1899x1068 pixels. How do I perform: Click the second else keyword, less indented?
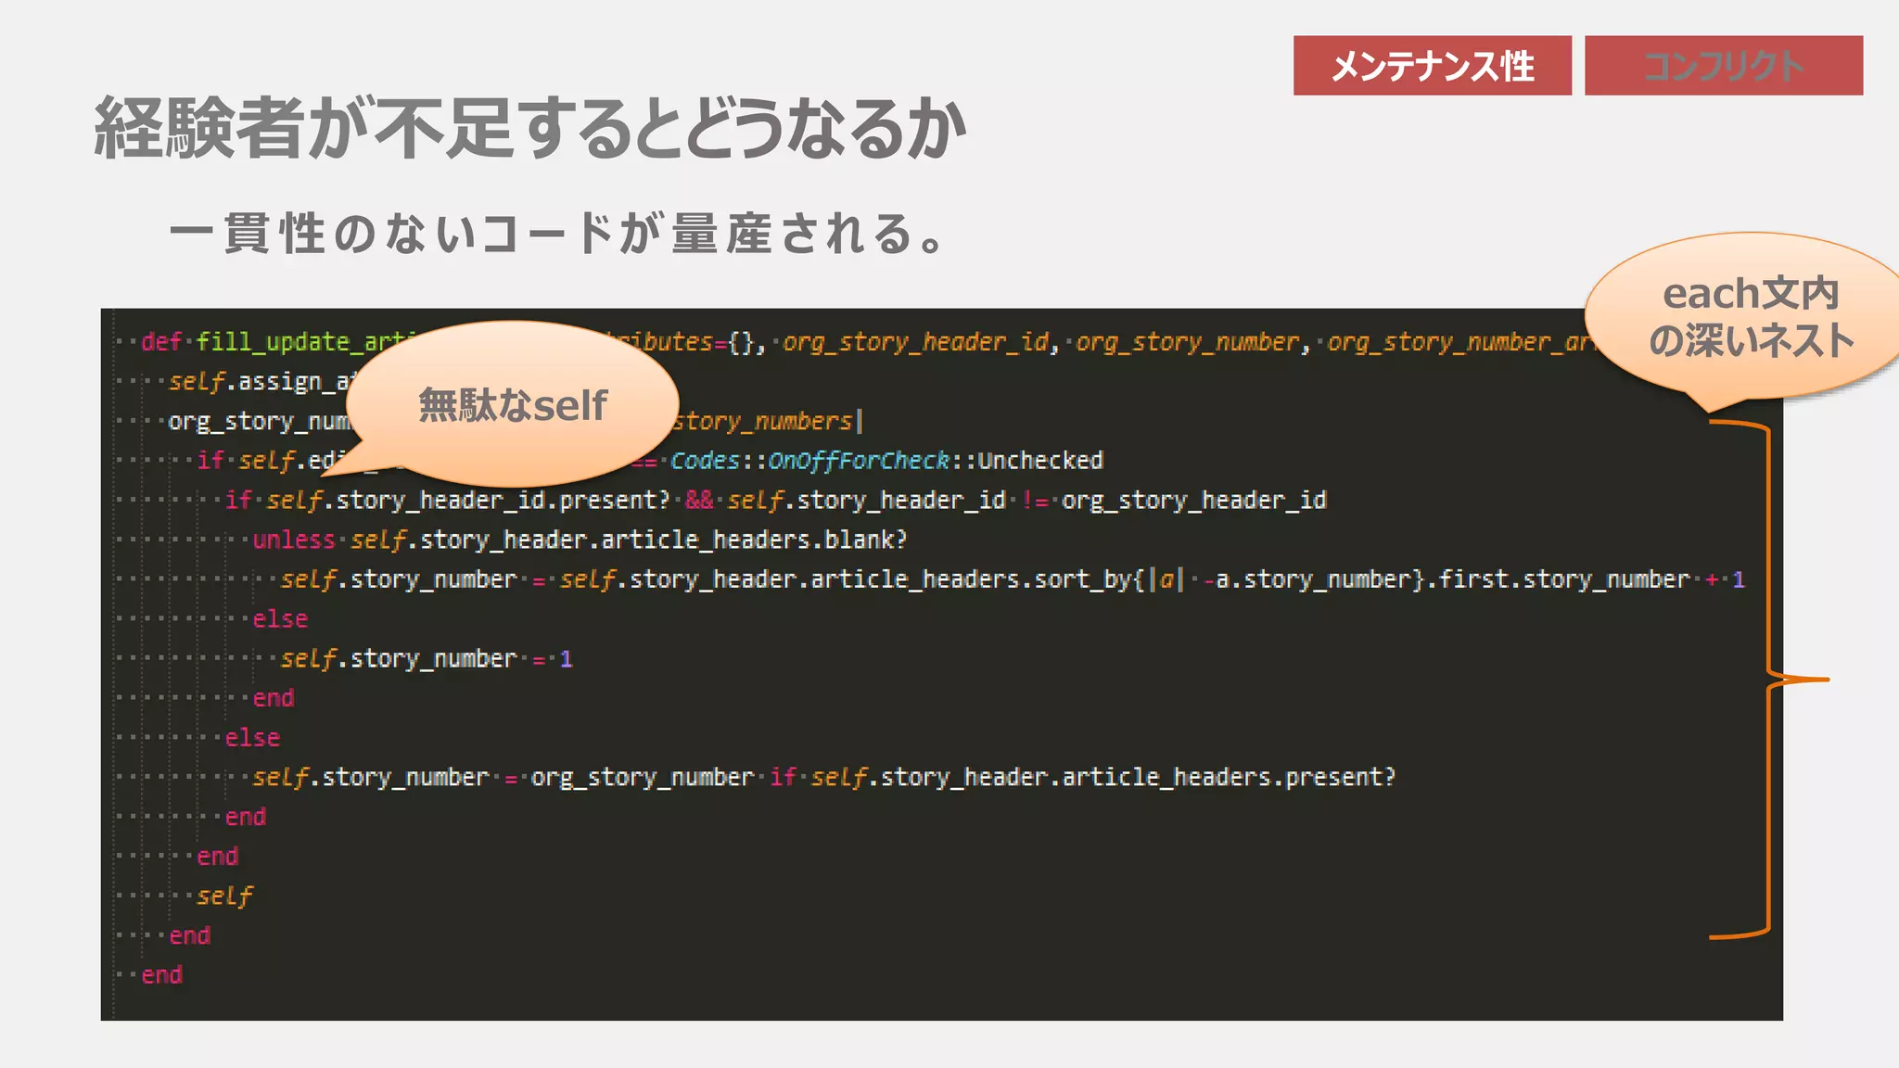(x=252, y=738)
